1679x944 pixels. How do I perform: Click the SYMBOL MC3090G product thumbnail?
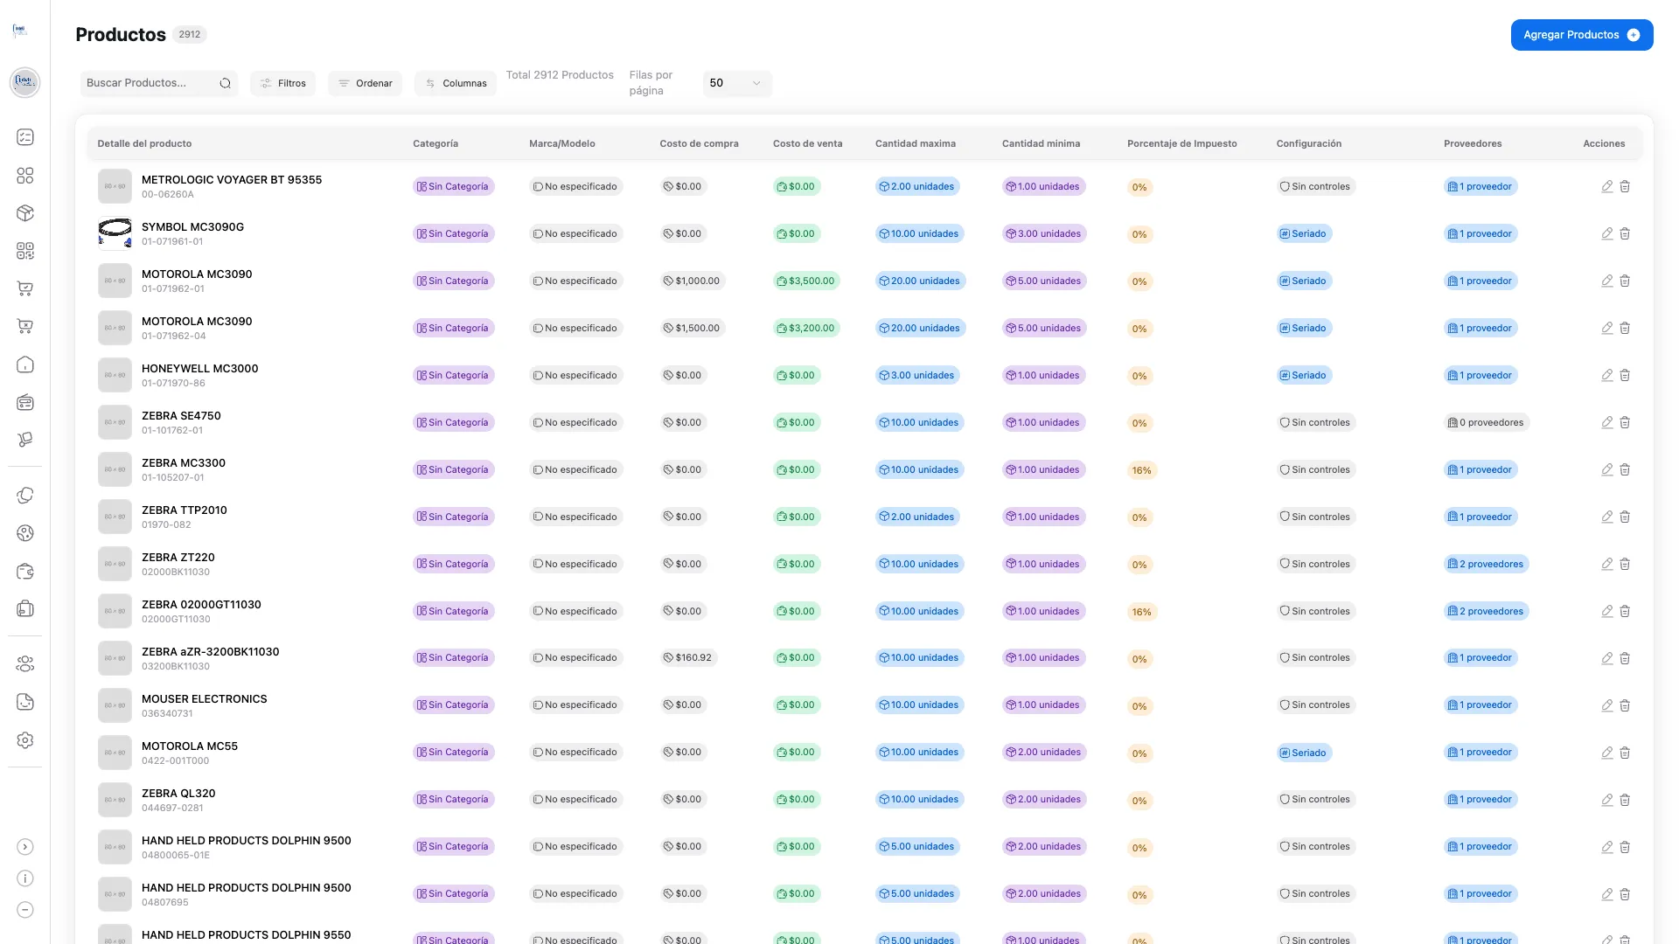point(115,233)
